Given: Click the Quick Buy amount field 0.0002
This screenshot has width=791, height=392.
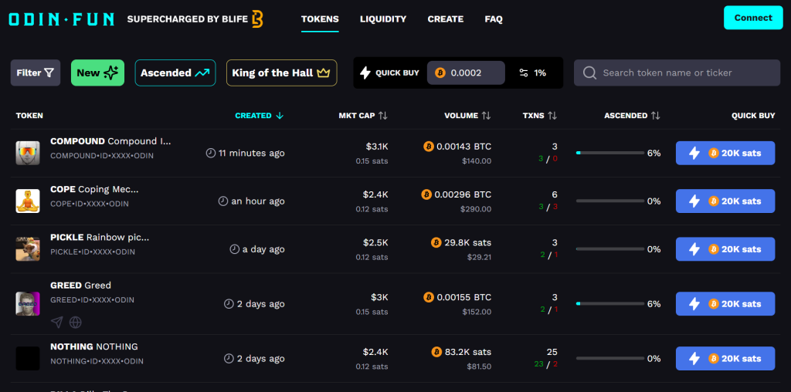Looking at the screenshot, I should pos(466,73).
